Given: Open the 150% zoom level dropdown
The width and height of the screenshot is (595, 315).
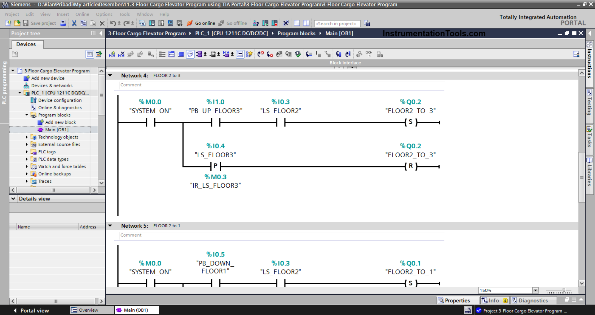Looking at the screenshot, I should 535,290.
